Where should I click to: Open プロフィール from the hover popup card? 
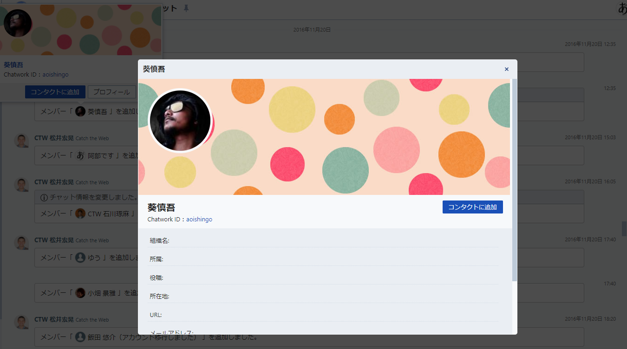[x=111, y=92]
